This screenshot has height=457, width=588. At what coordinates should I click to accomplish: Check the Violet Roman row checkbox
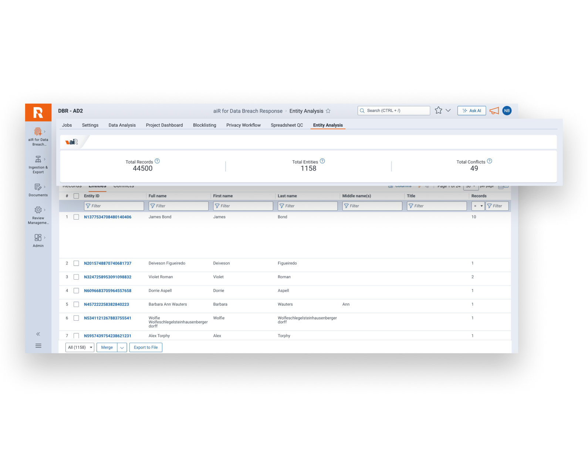pyautogui.click(x=76, y=277)
